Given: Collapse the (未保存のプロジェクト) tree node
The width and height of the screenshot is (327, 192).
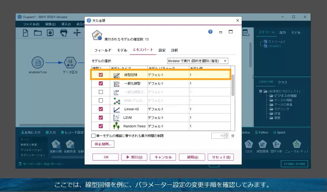Looking at the screenshot, I should click(260, 91).
